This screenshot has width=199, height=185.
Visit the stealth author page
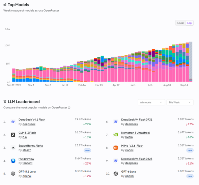27,150
